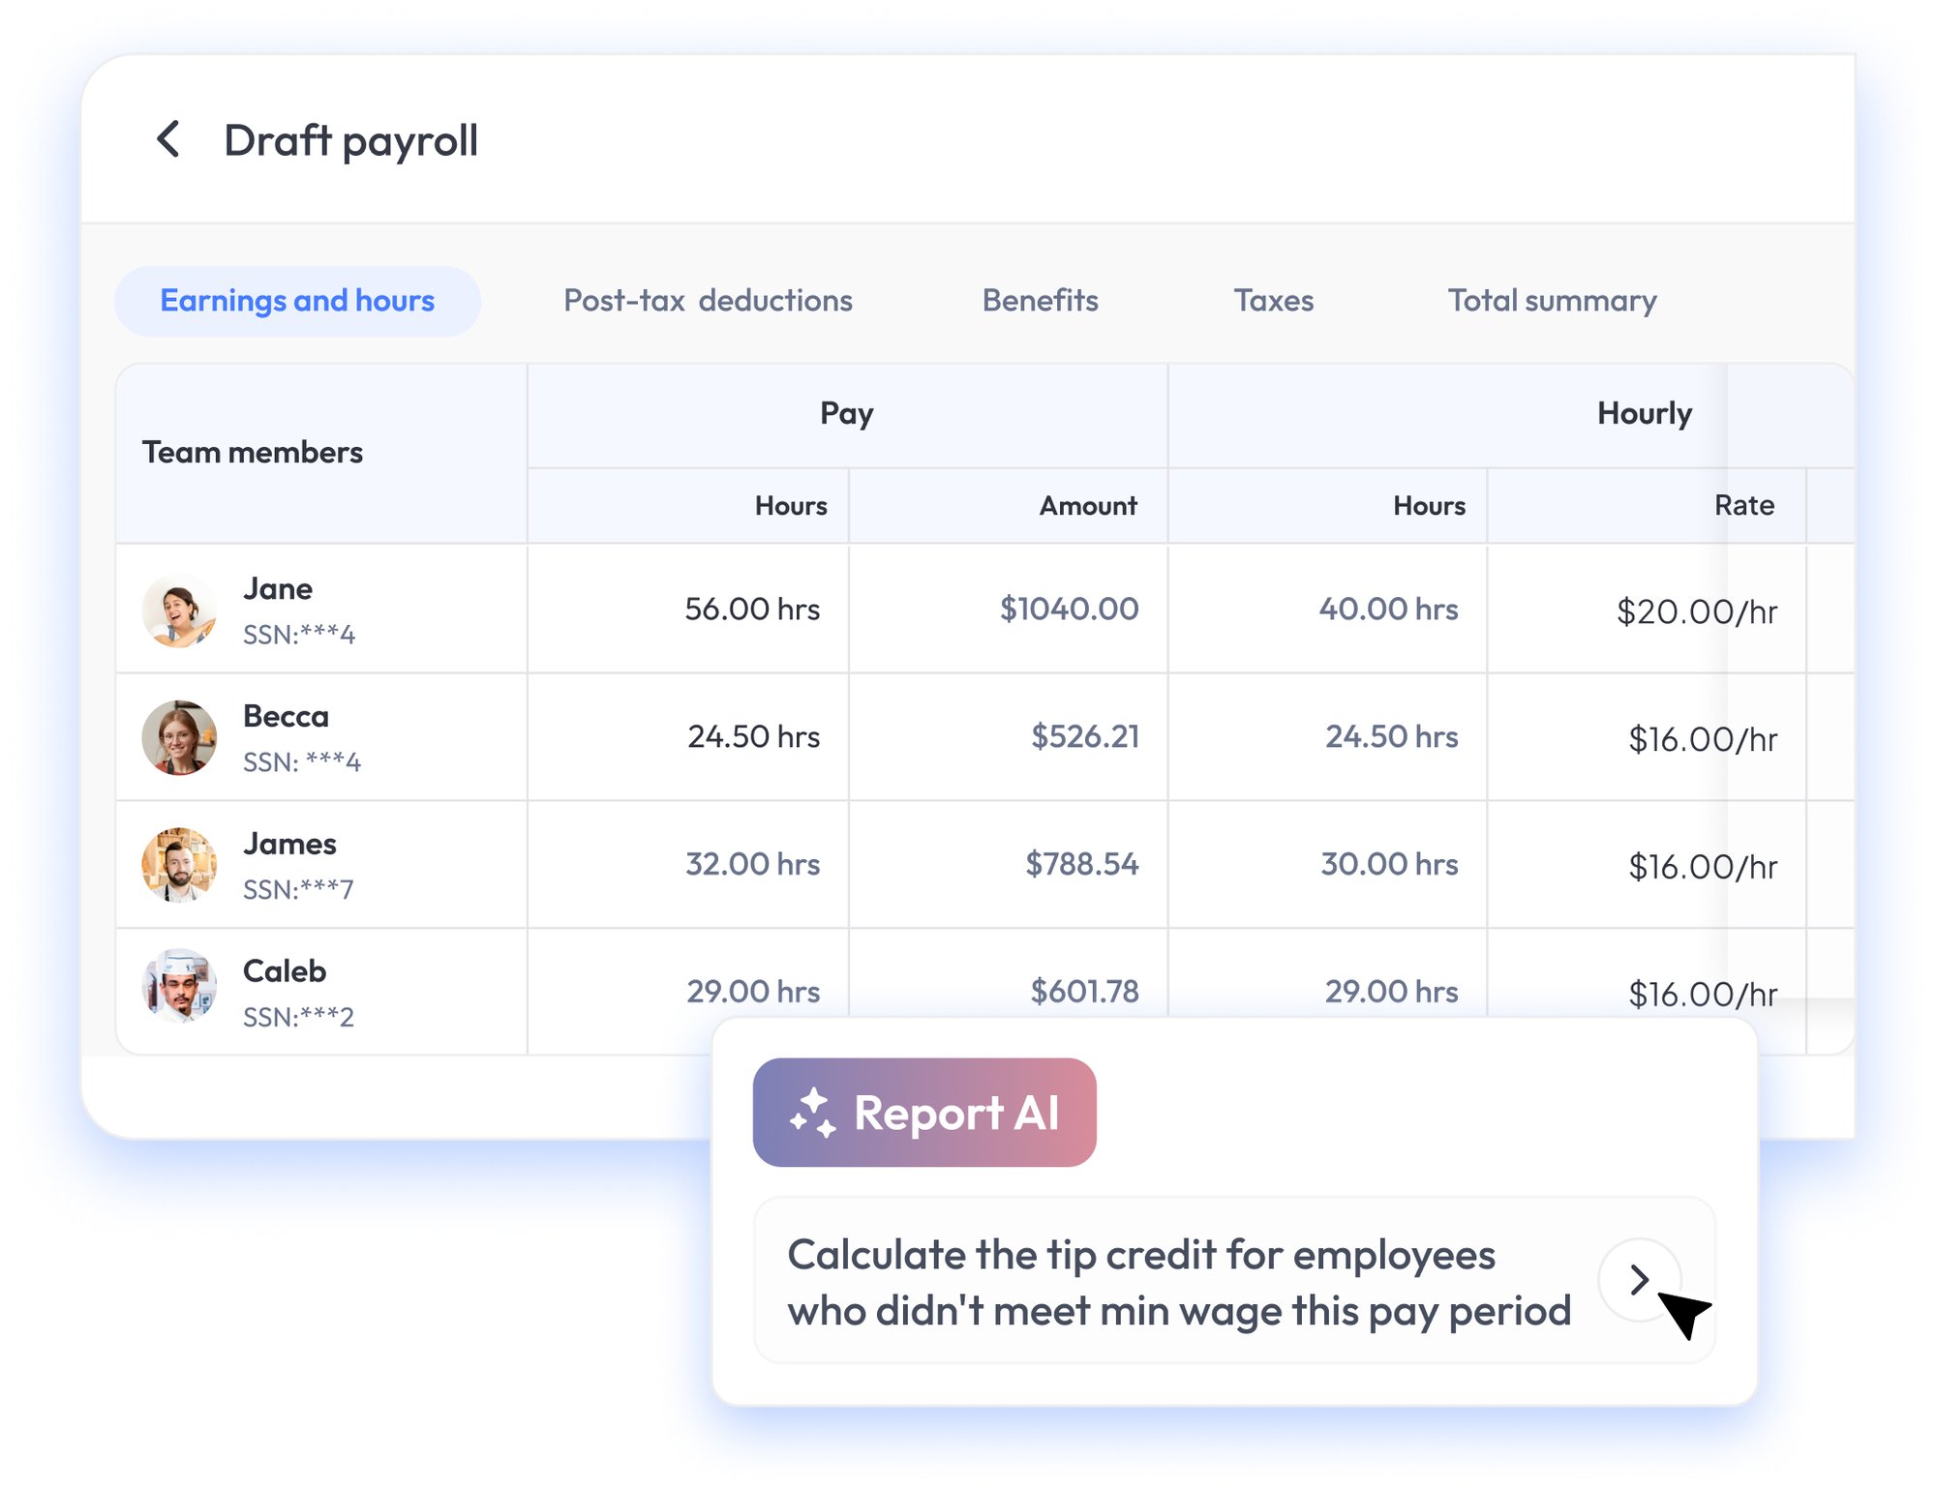The height and width of the screenshot is (1488, 1936).
Task: Click Jane's profile avatar
Action: pos(179,610)
